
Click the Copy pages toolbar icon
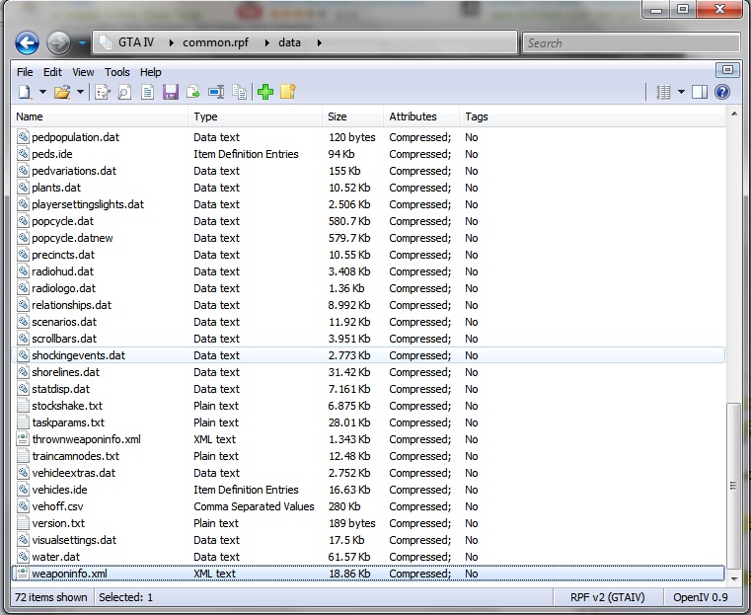240,92
